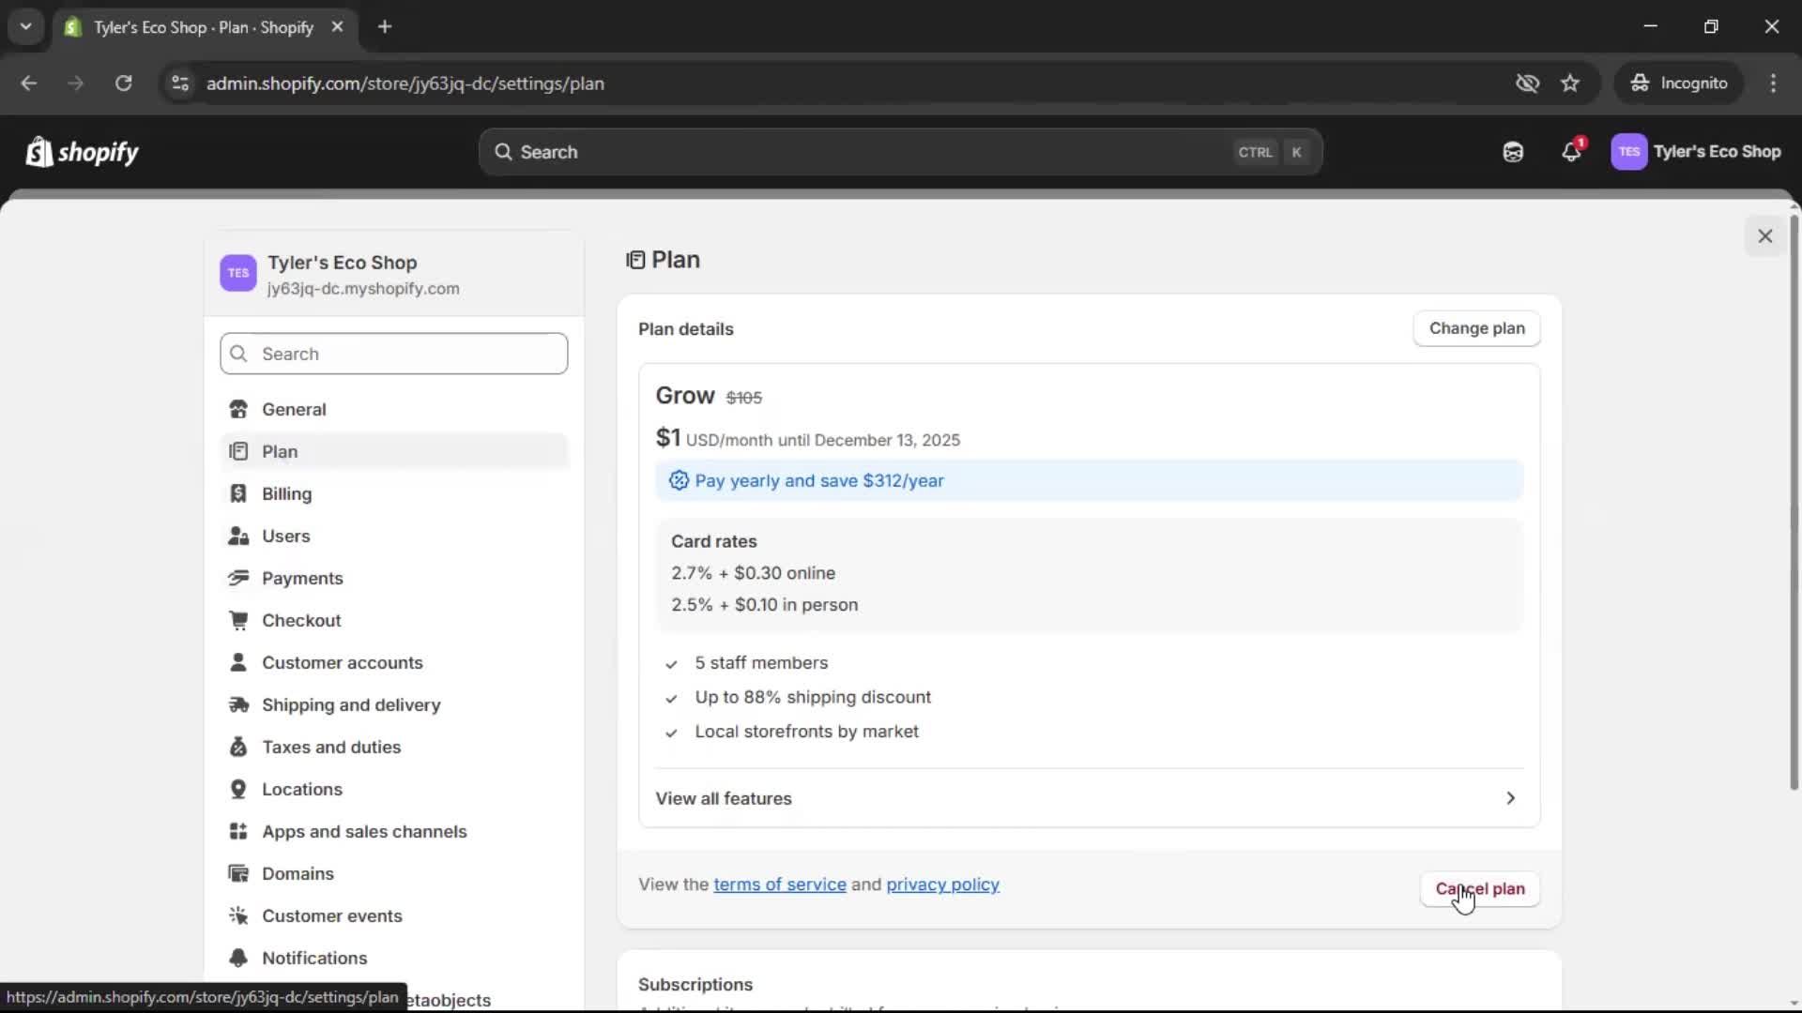
Task: Click the Shopify logo in header
Action: pyautogui.click(x=82, y=152)
